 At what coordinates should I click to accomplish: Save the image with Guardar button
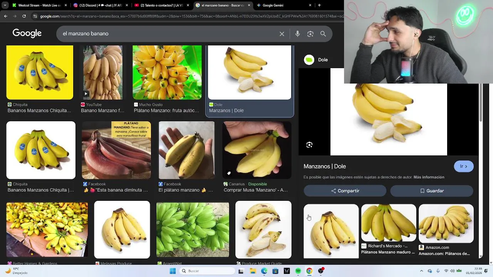(432, 191)
